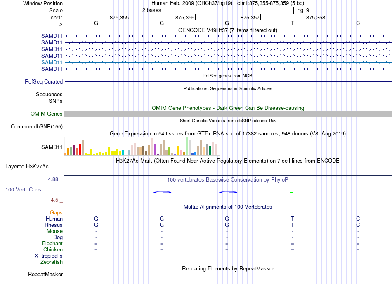
Task: Open the RepeatMasker track label
Action: coord(45,274)
